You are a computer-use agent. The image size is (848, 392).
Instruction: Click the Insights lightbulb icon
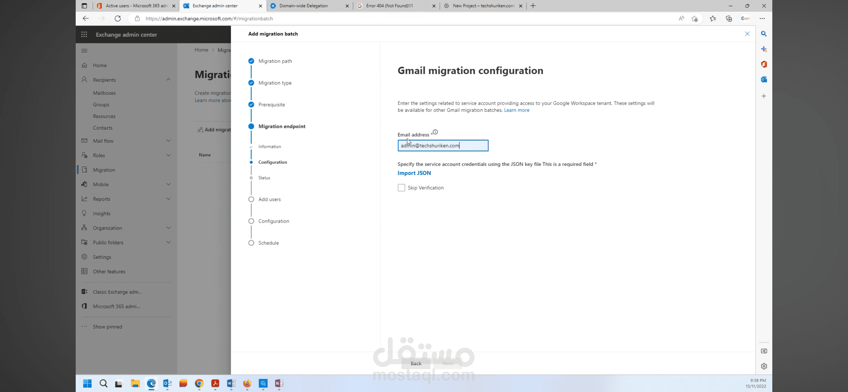pyautogui.click(x=84, y=213)
